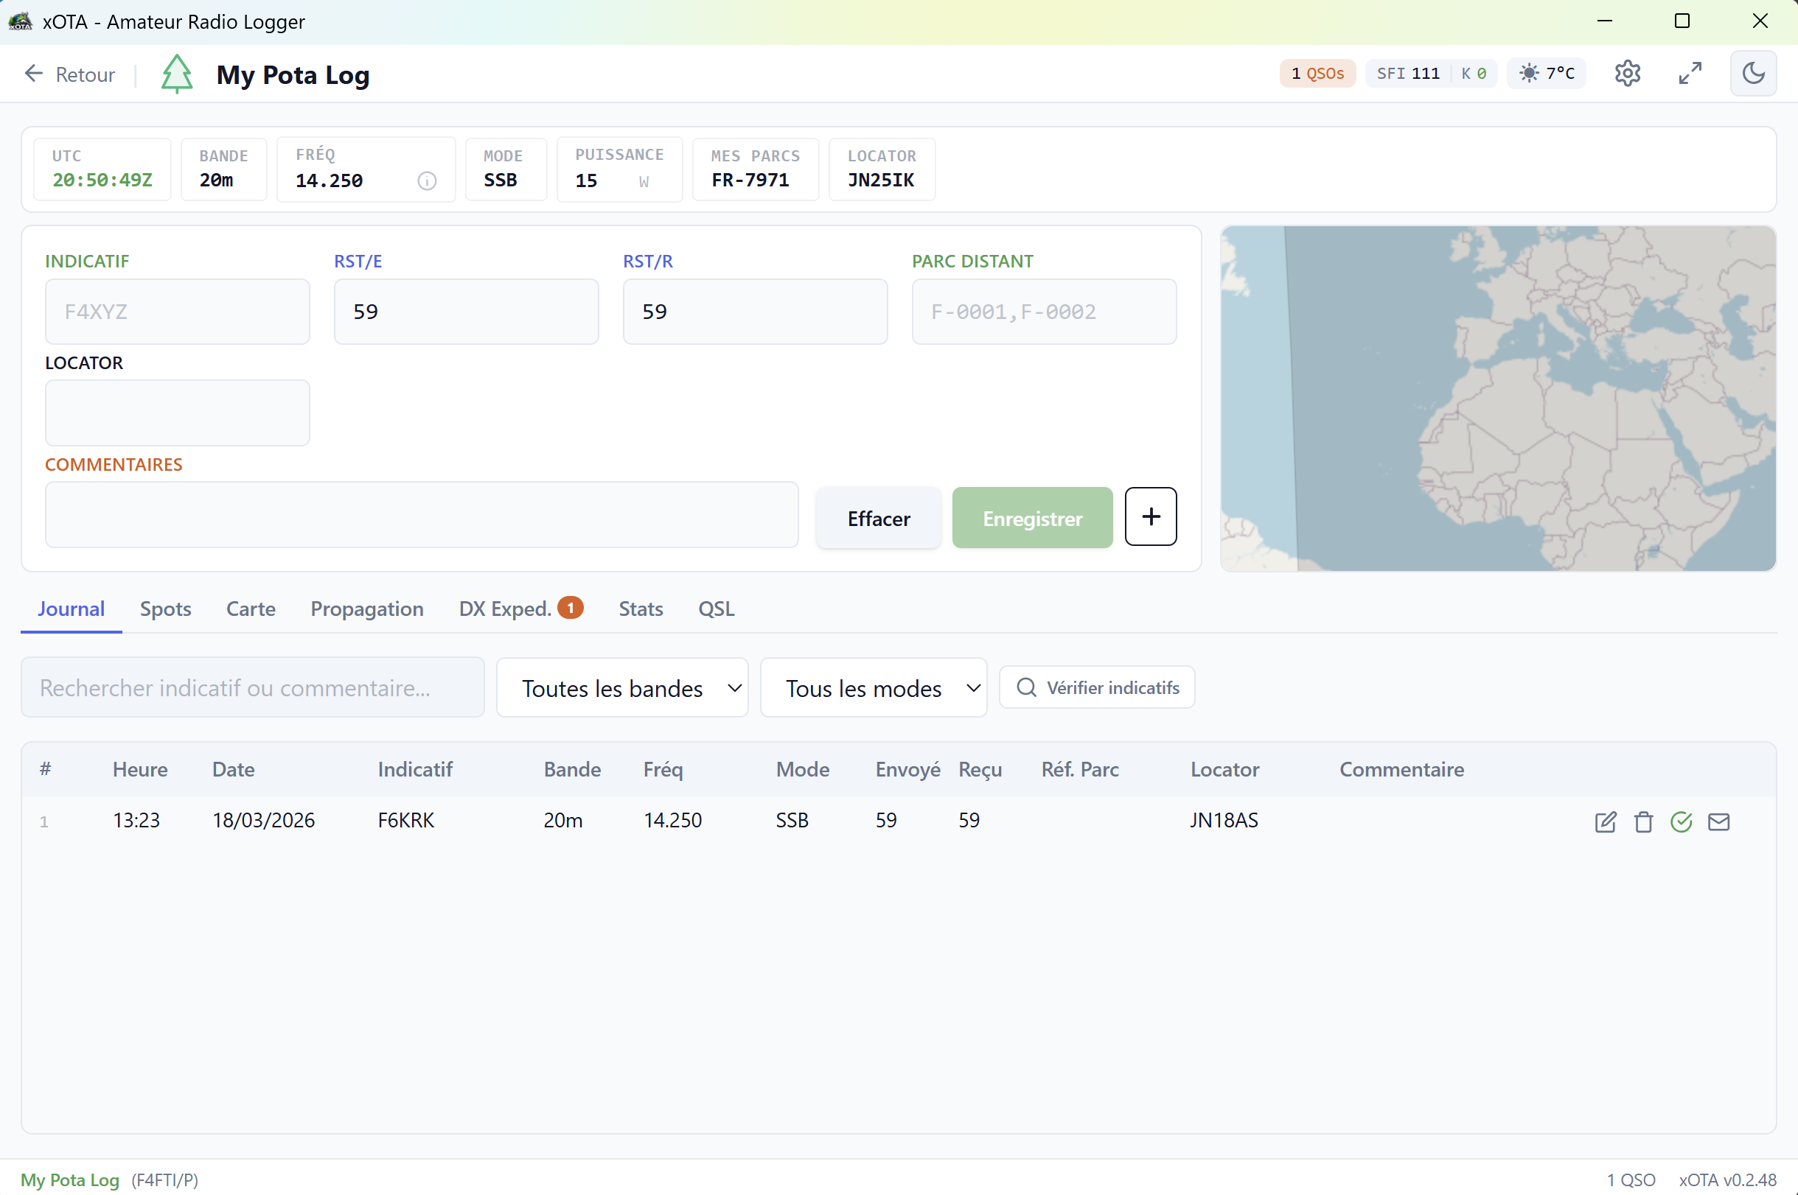Click the Réf. Parc column header
Viewport: 1798px width, 1195px height.
point(1080,770)
